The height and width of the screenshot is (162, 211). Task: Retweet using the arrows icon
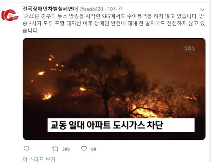(55, 149)
